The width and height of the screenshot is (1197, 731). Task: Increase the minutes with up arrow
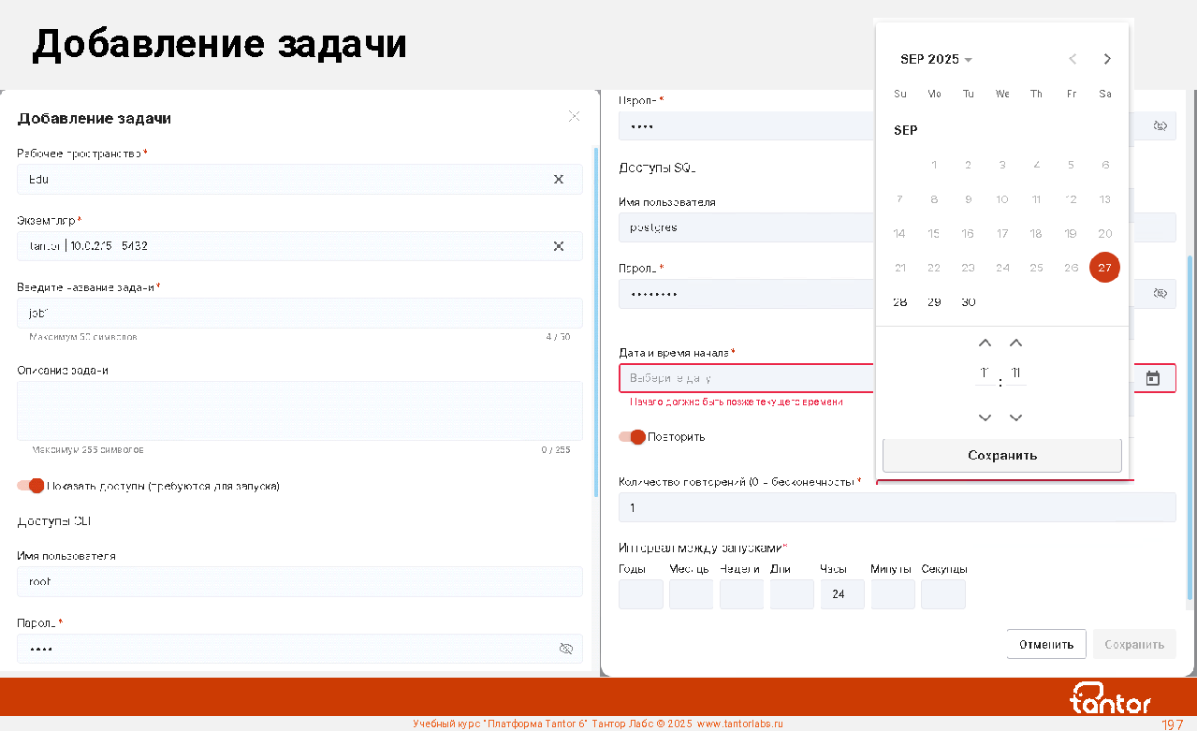1016,344
